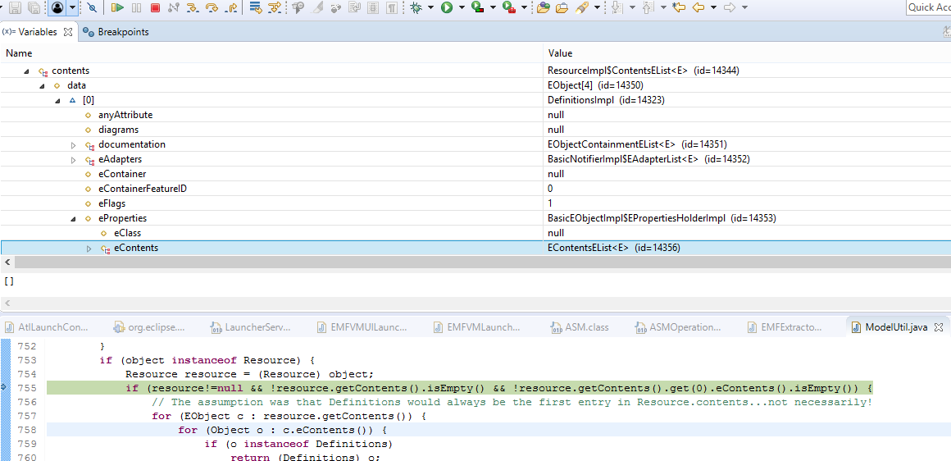Select the anyAttribute variable row

(x=475, y=115)
